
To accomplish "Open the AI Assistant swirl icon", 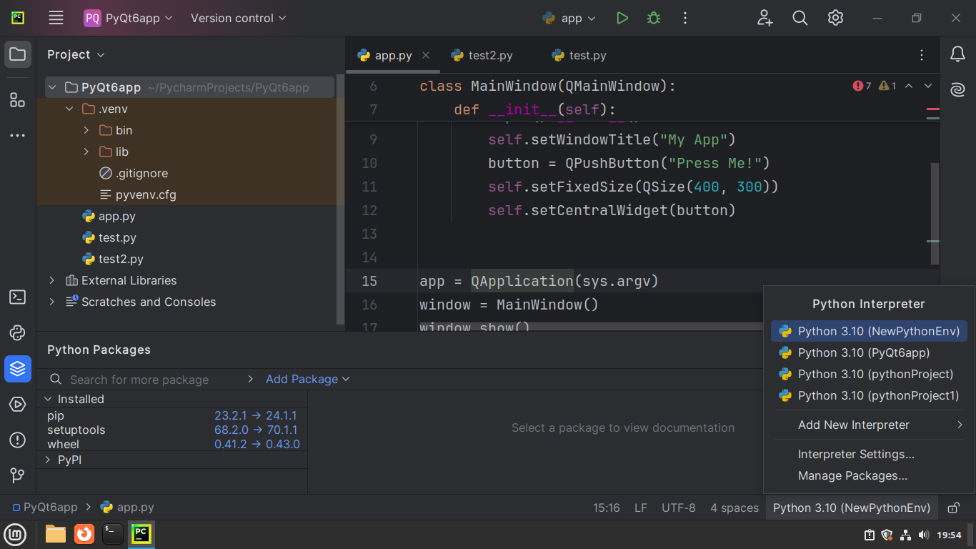I will click(957, 90).
